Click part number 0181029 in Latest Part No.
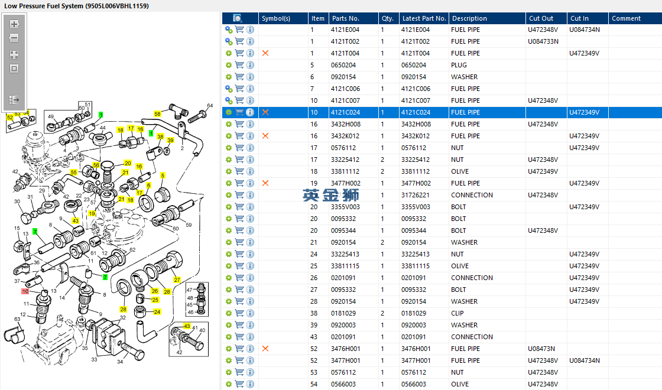The height and width of the screenshot is (390, 662). pos(414,313)
